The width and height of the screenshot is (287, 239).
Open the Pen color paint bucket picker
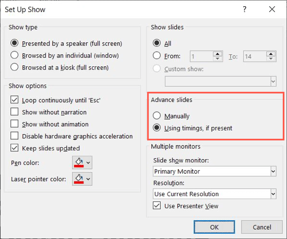point(82,162)
